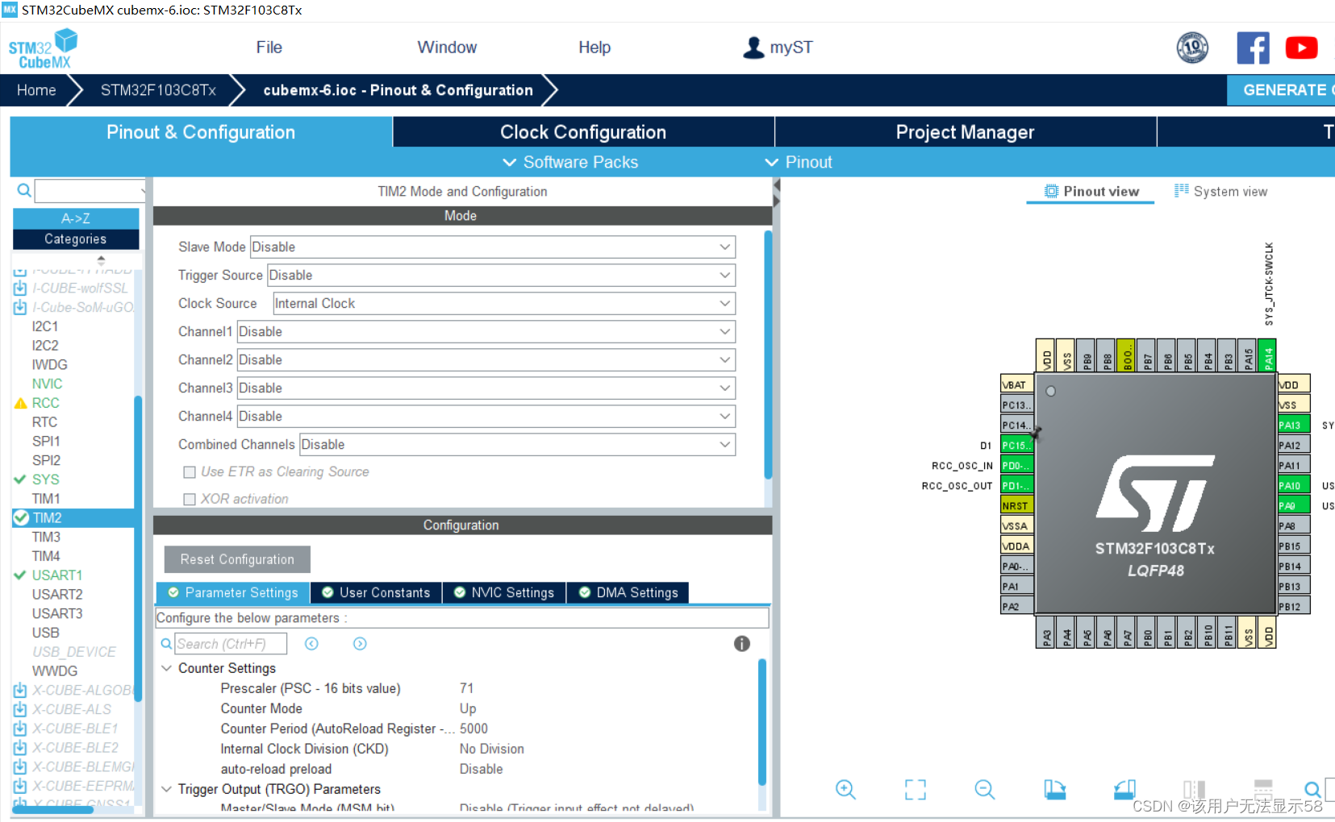Go to next parameter search result
This screenshot has height=822, width=1335.
pos(360,643)
